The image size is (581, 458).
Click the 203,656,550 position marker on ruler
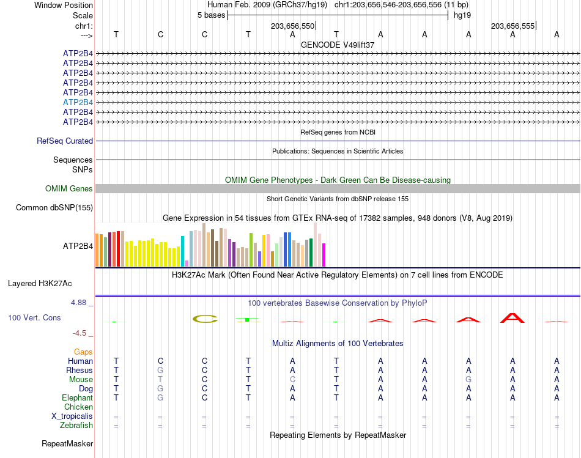coord(293,26)
